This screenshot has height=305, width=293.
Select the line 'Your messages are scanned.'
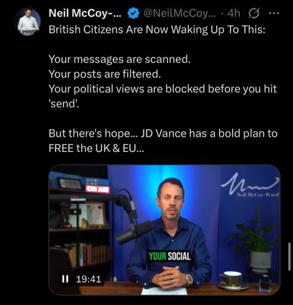pos(120,59)
